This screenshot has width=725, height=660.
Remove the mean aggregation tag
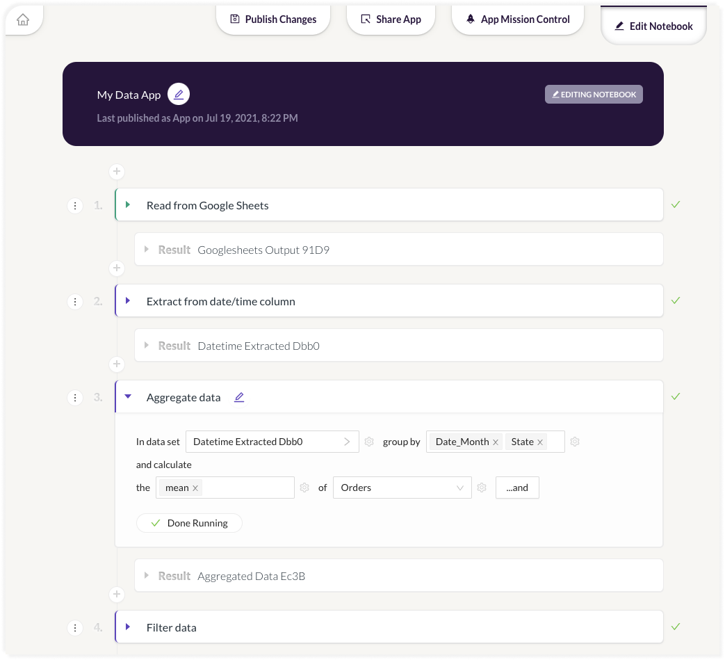point(195,488)
